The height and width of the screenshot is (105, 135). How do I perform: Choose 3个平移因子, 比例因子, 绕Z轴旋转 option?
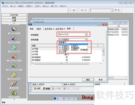(73, 50)
